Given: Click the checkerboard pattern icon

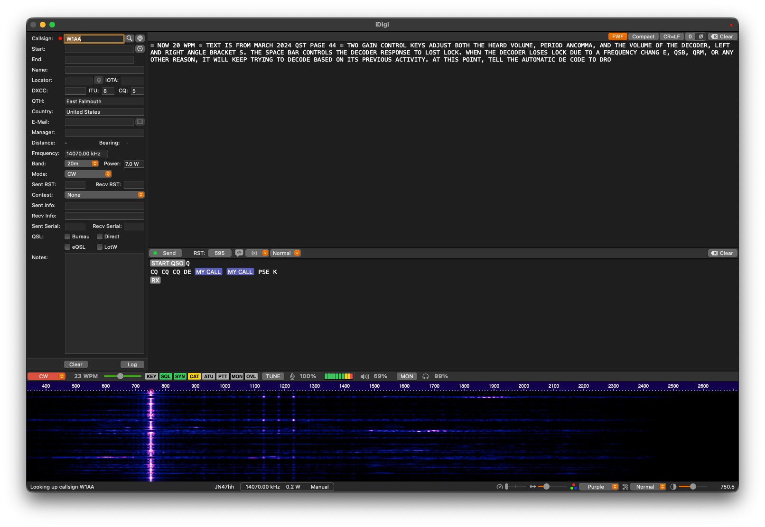Looking at the screenshot, I should point(625,487).
